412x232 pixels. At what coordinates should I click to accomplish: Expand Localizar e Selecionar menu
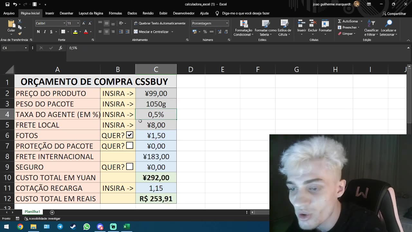389,28
